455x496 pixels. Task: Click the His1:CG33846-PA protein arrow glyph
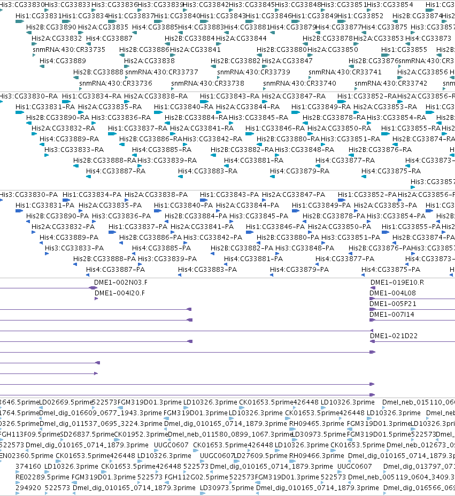coord(250,232)
